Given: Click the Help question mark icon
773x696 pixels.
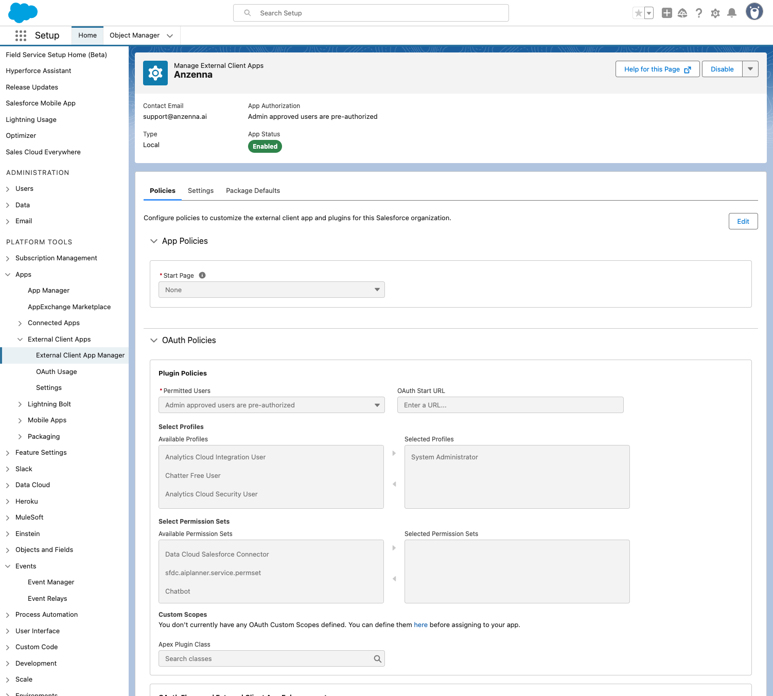Looking at the screenshot, I should (x=698, y=13).
